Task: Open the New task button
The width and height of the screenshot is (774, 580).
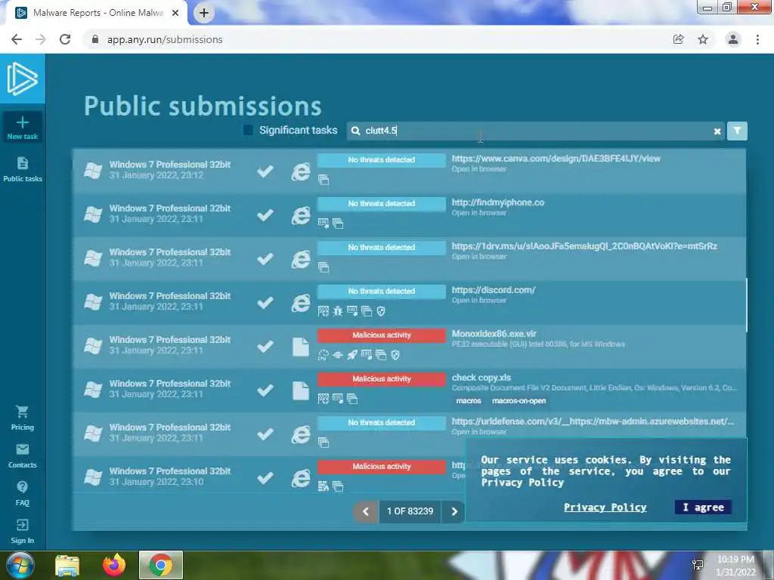Action: click(22, 128)
